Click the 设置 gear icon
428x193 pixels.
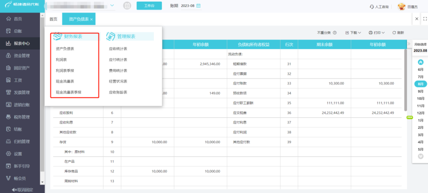8,154
